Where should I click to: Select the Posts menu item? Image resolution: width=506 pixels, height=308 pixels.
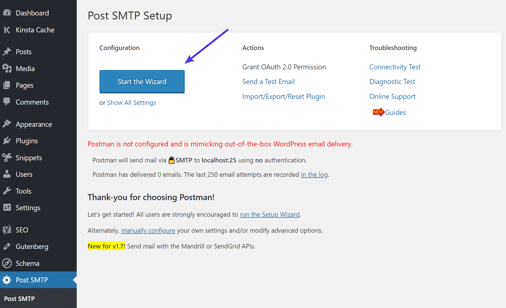24,51
